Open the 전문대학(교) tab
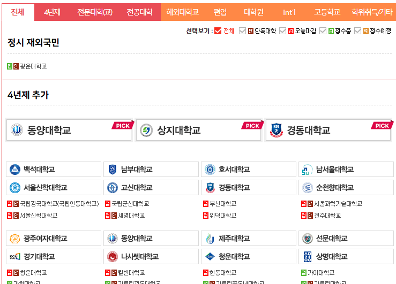 coord(95,12)
